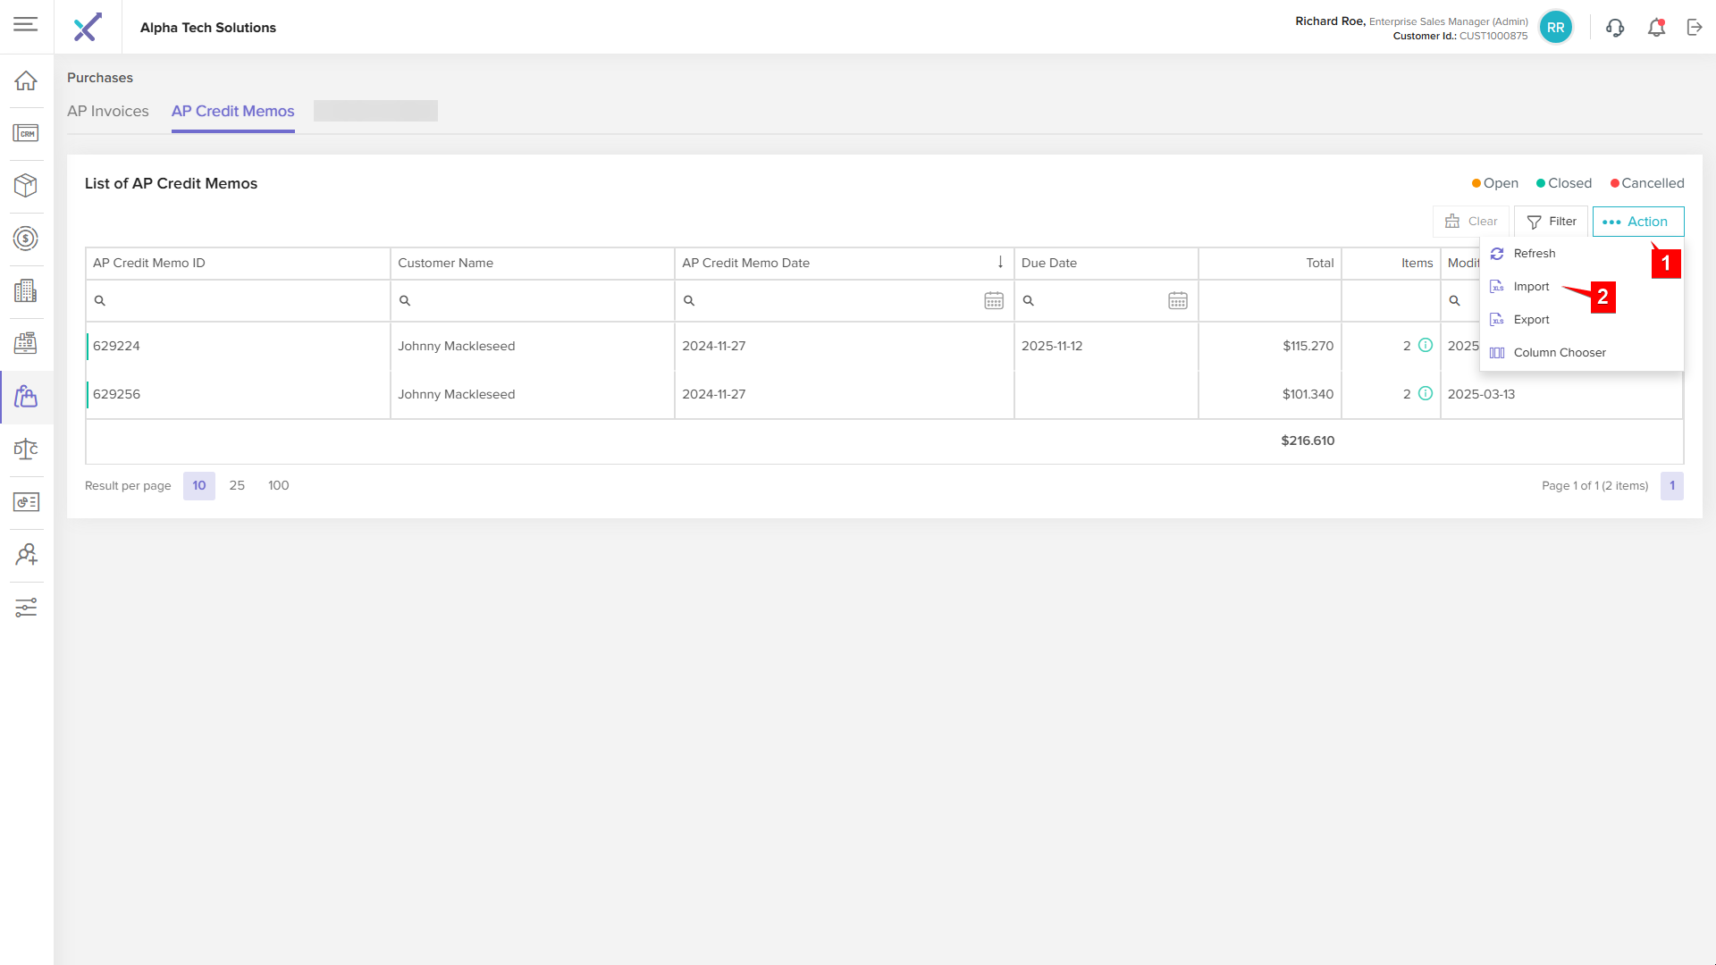Open the CRM module icon
Viewport: 1716px width, 965px height.
click(26, 133)
